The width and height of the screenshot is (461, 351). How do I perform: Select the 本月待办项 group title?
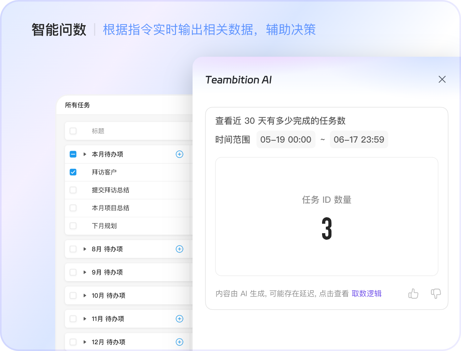pos(108,154)
